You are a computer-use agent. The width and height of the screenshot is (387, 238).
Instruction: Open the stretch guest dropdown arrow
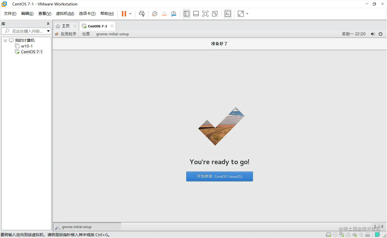click(247, 14)
